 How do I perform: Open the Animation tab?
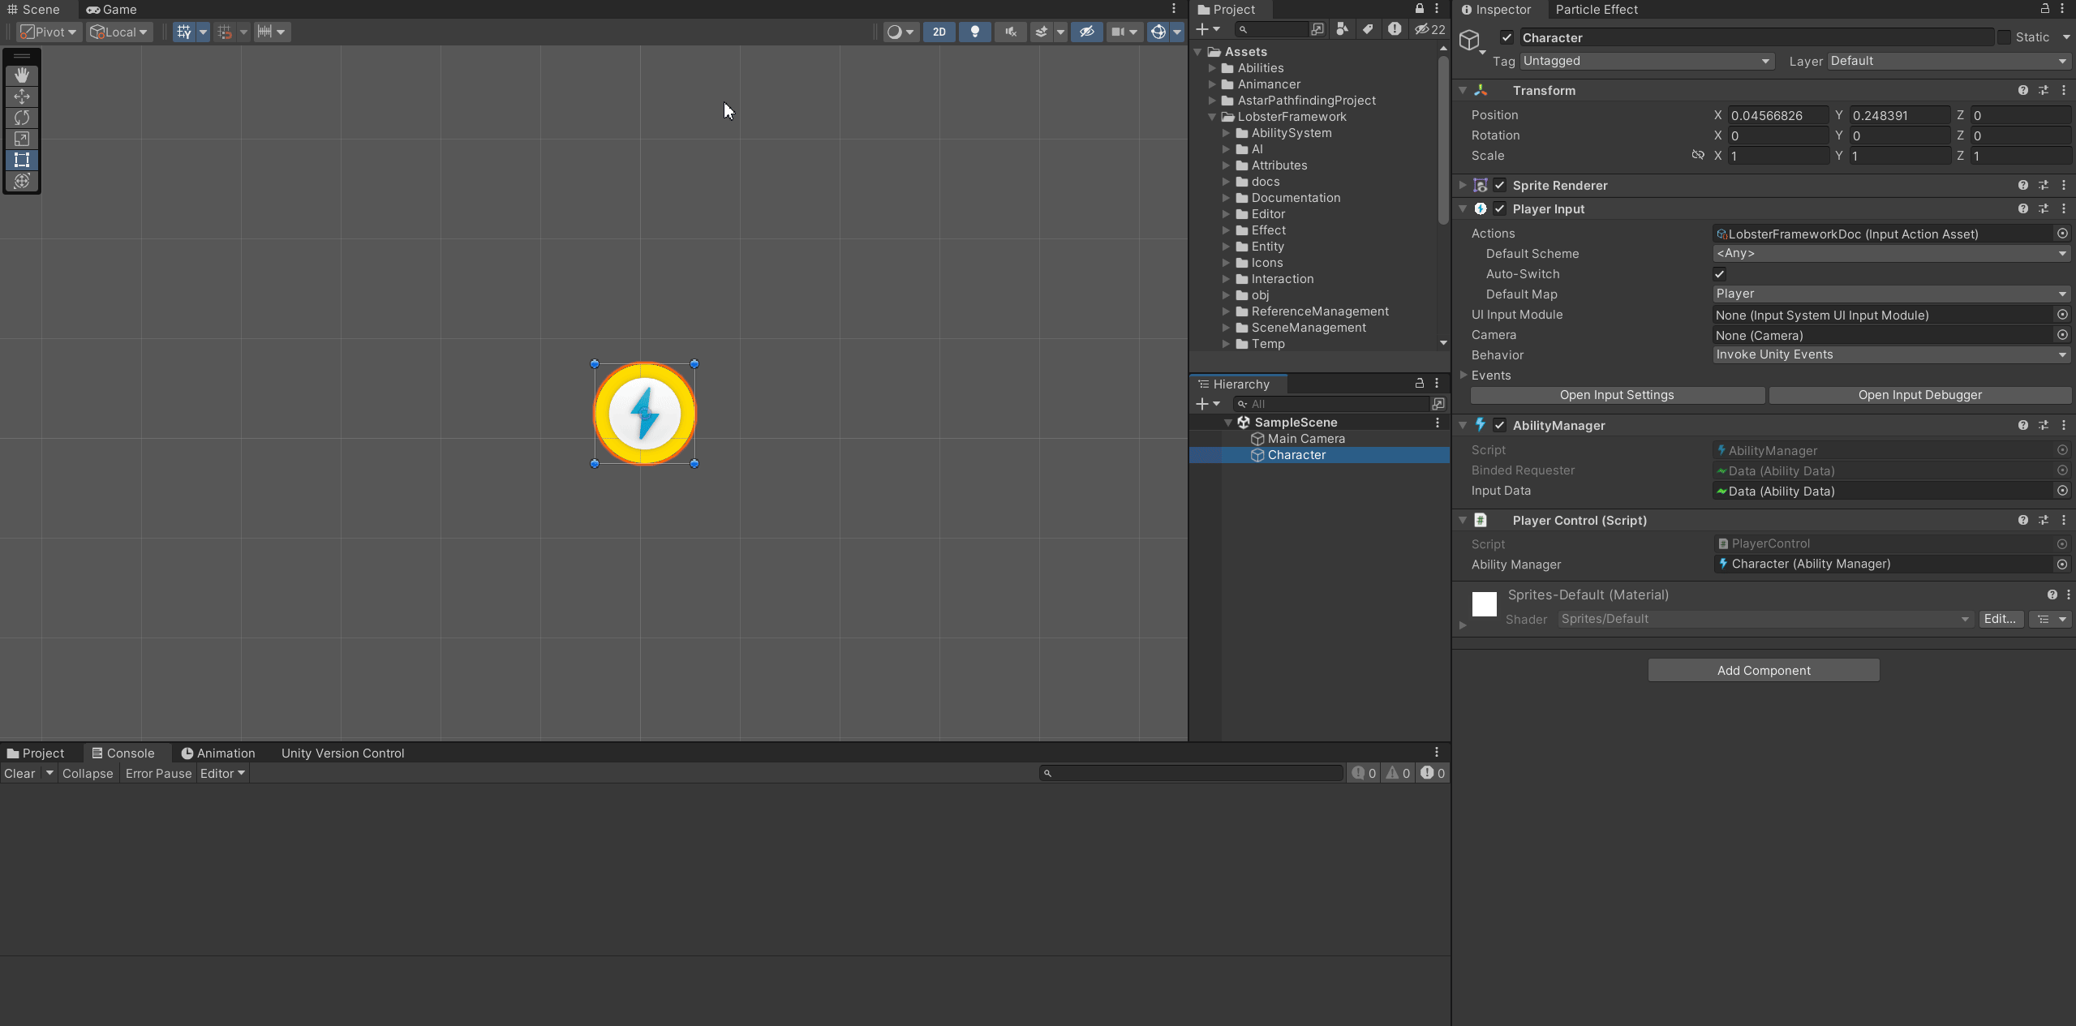[218, 753]
